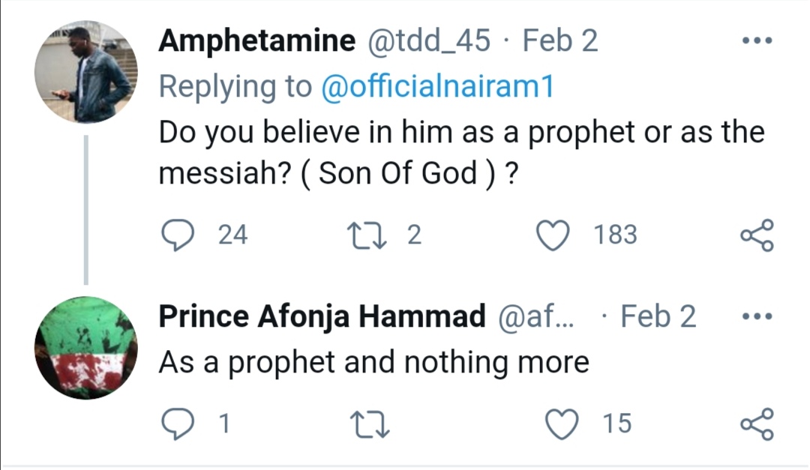Click the Amphetamine display name
Viewport: 810px width, 470px height.
(x=256, y=41)
